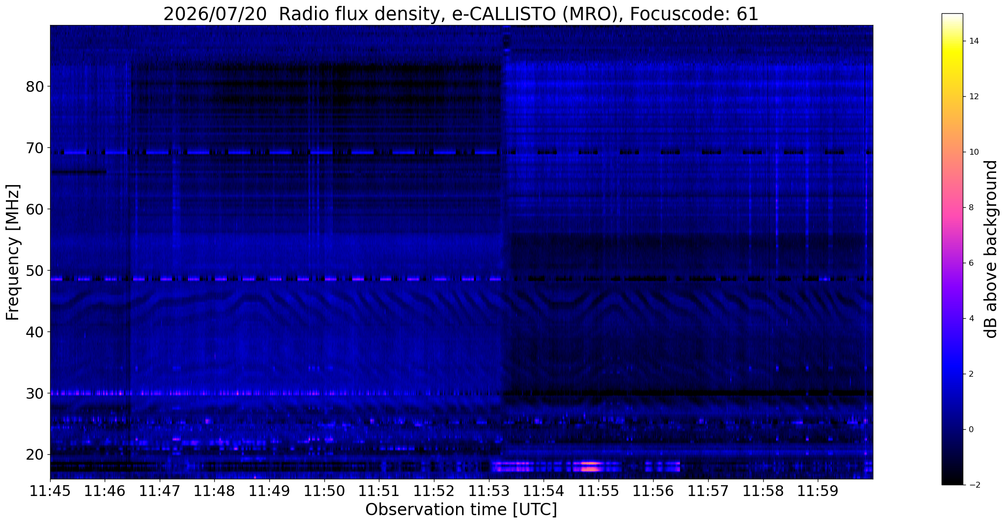Click the 20 MHz frequency tick label

[x=35, y=455]
